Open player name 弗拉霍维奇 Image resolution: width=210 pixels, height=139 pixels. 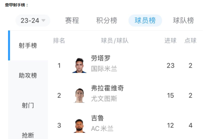click(x=107, y=88)
